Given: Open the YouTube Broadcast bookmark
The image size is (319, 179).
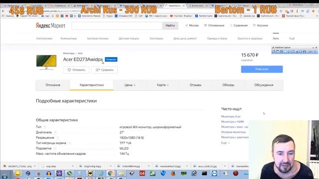Looking at the screenshot, I should tap(181, 15).
